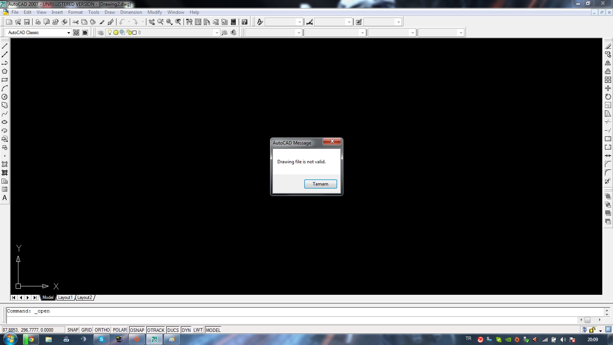The height and width of the screenshot is (345, 613).
Task: Open the Windows Start button
Action: click(10, 339)
